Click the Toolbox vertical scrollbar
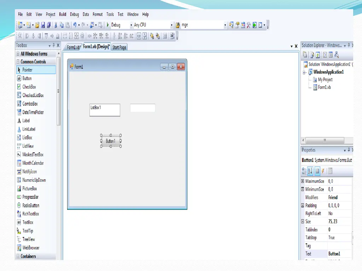The height and width of the screenshot is (271, 362). (58, 91)
